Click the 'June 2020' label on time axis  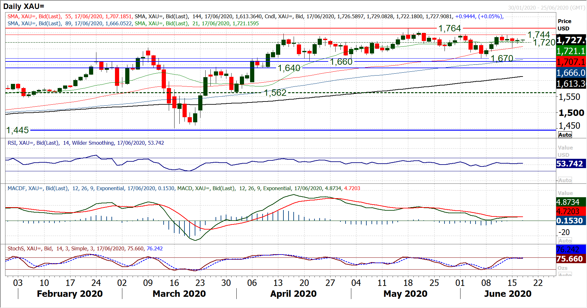(508, 294)
